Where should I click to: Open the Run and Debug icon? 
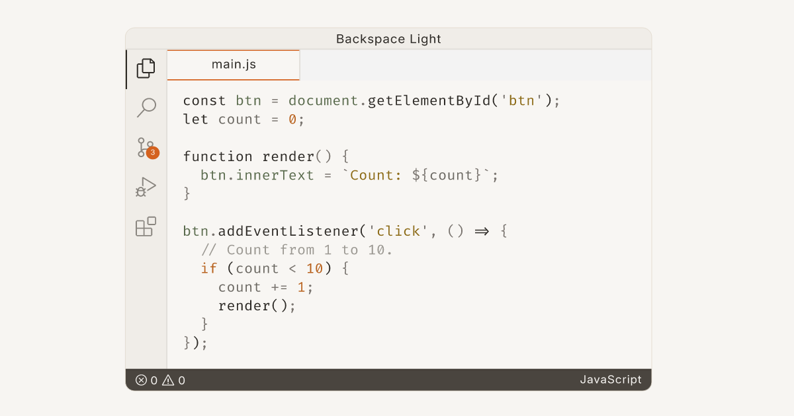coord(146,187)
